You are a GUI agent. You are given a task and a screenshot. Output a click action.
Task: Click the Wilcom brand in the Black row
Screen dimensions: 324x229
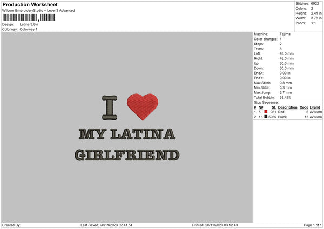316,117
